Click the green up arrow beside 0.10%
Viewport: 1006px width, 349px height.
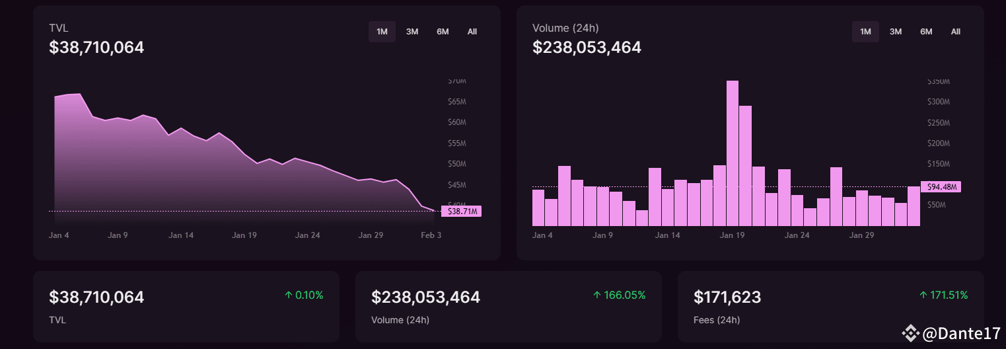[288, 295]
